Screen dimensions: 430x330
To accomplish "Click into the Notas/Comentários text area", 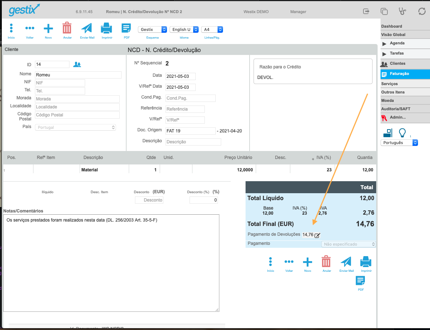I will click(x=111, y=263).
